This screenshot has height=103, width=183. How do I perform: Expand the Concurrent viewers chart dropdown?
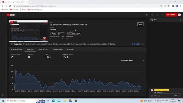pos(132,60)
